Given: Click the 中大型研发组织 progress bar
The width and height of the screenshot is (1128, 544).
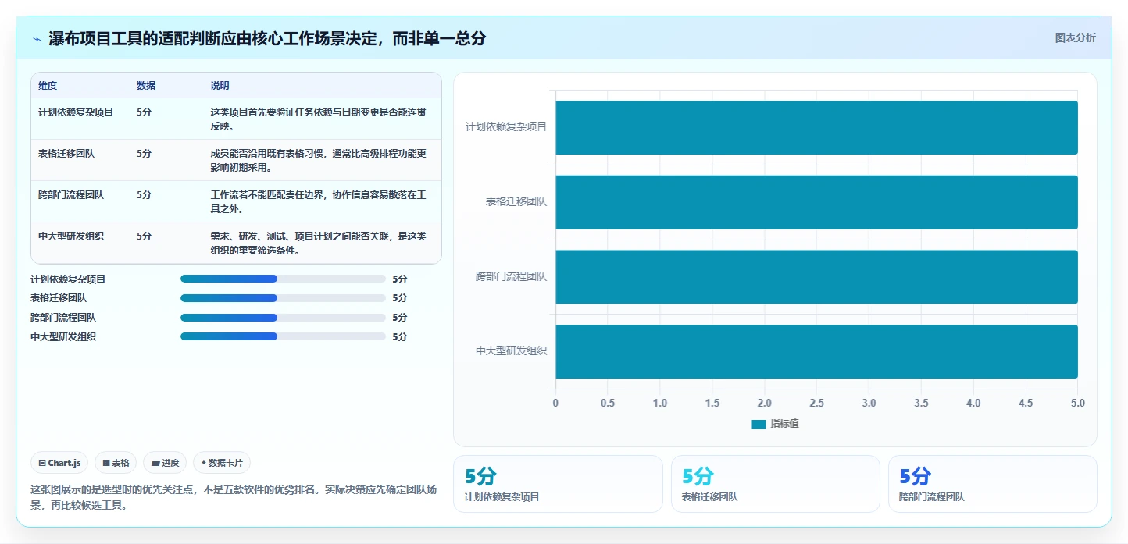Looking at the screenshot, I should click(283, 336).
